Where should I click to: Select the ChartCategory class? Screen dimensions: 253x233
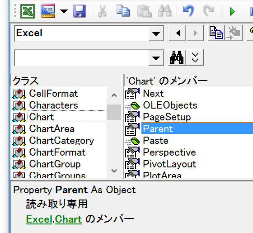61,141
